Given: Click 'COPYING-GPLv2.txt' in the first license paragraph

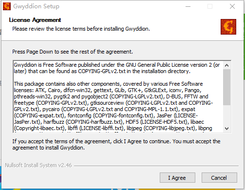Looking at the screenshot, I should tap(102, 71).
